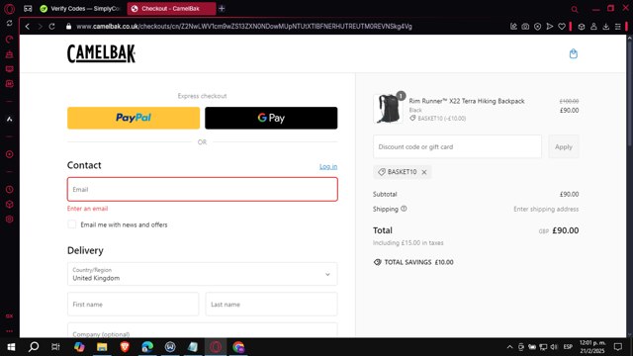The image size is (633, 356).
Task: Click the page vertical scrollbar
Action: [x=629, y=93]
